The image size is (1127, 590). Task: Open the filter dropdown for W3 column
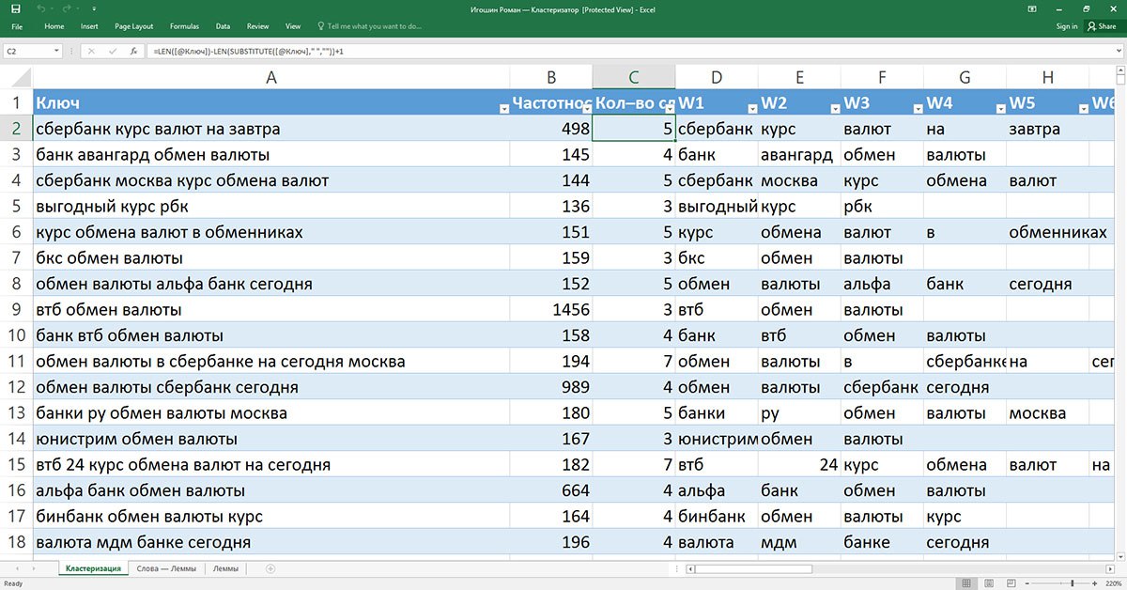click(x=917, y=108)
